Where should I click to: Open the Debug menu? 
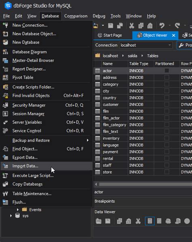pos(99,16)
